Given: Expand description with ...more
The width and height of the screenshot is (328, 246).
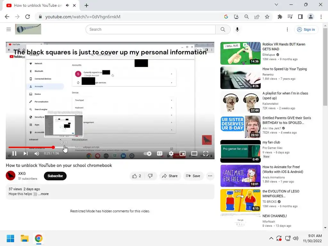Looking at the screenshot, I should point(43,194).
